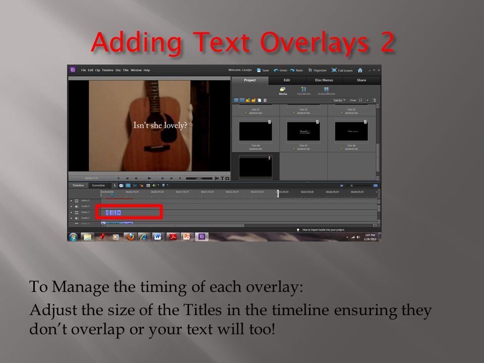This screenshot has width=484, height=363.
Task: Open the Organizer
Action: point(317,71)
